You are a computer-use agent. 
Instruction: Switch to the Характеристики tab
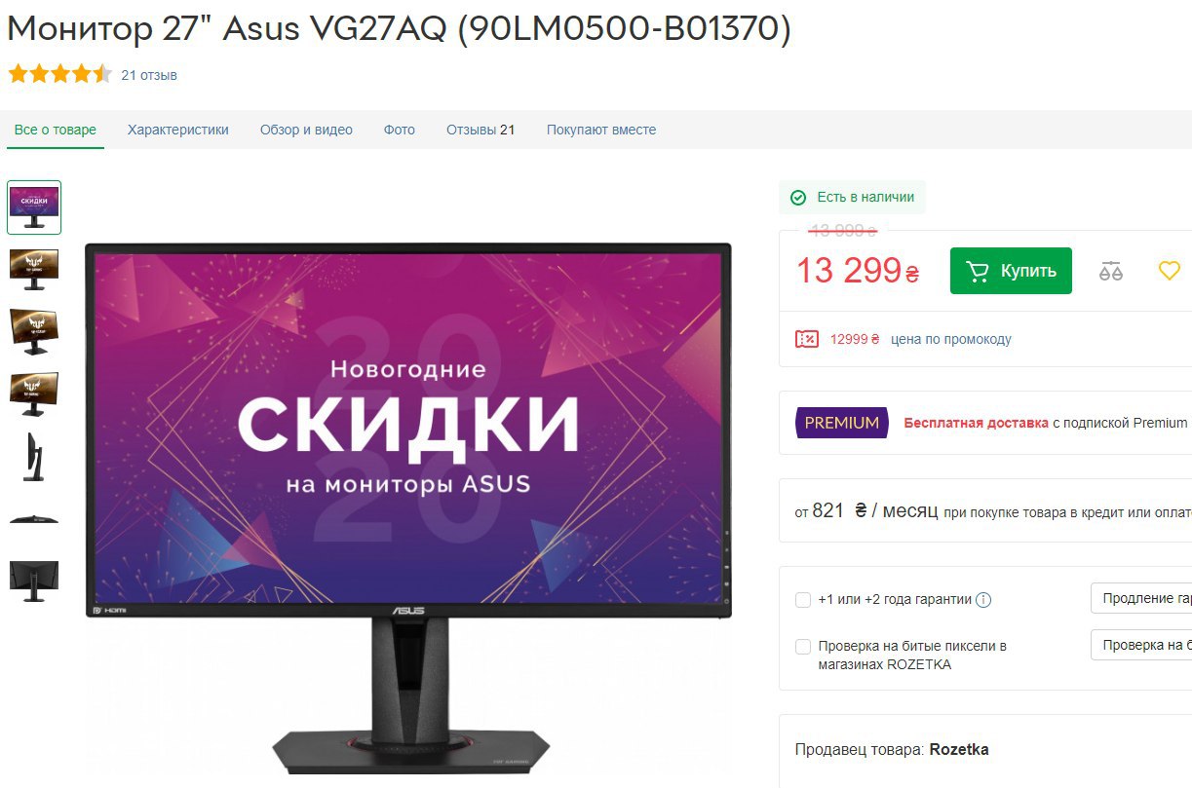point(178,130)
